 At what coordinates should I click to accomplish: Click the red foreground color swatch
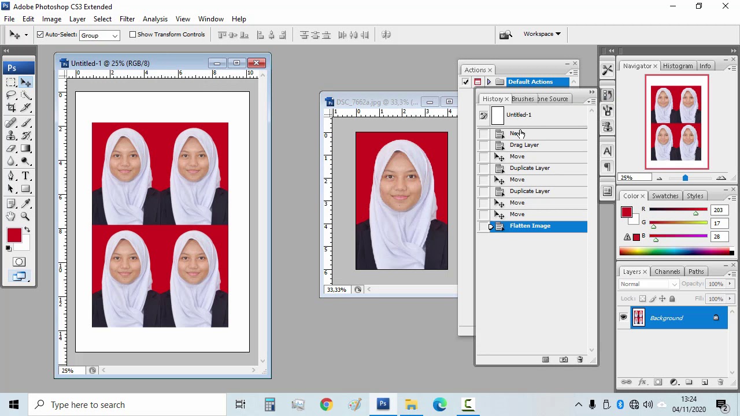(x=14, y=234)
